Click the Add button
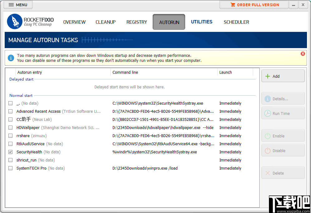311x213 pixels. 283,76
